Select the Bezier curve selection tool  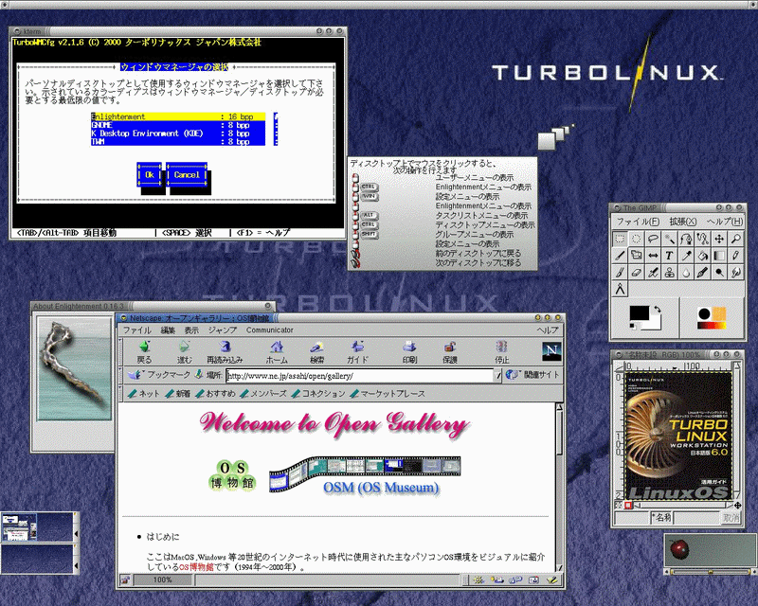tap(686, 239)
